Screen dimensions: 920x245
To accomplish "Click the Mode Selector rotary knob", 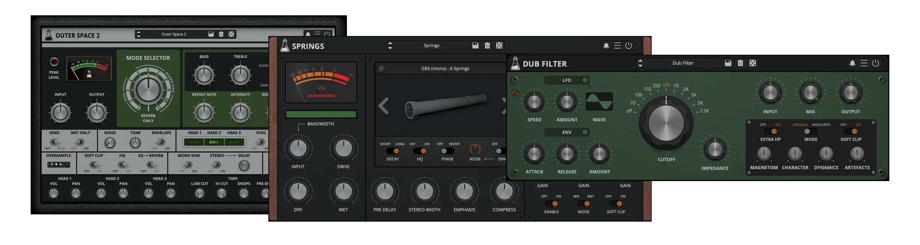I will [148, 89].
